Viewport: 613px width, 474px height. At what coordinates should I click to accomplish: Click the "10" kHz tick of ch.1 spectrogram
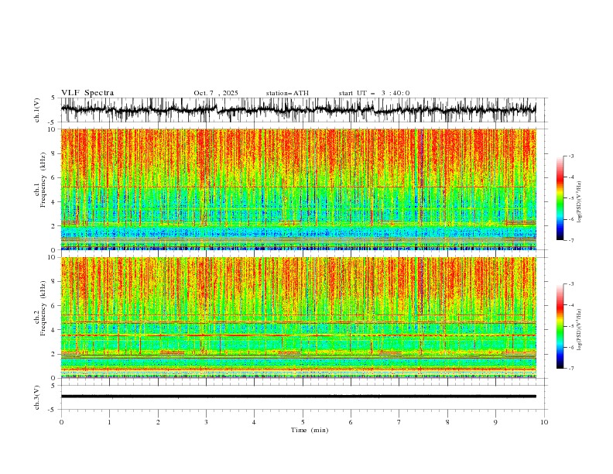coord(52,129)
